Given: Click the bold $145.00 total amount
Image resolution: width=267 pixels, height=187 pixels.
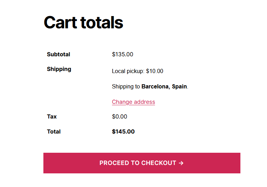Looking at the screenshot, I should pyautogui.click(x=123, y=131).
